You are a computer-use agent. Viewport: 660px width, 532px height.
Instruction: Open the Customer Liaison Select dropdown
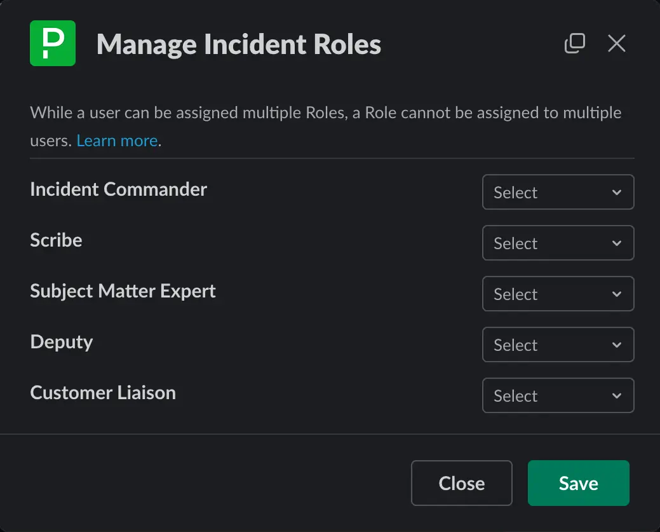pyautogui.click(x=558, y=395)
